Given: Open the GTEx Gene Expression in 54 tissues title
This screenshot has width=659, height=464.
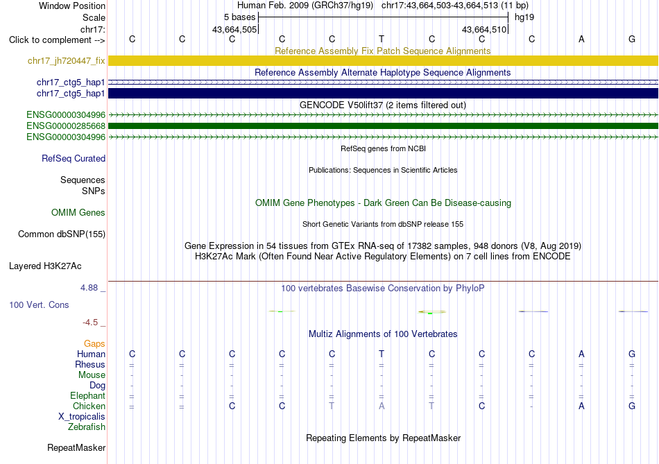Looking at the screenshot, I should (383, 246).
